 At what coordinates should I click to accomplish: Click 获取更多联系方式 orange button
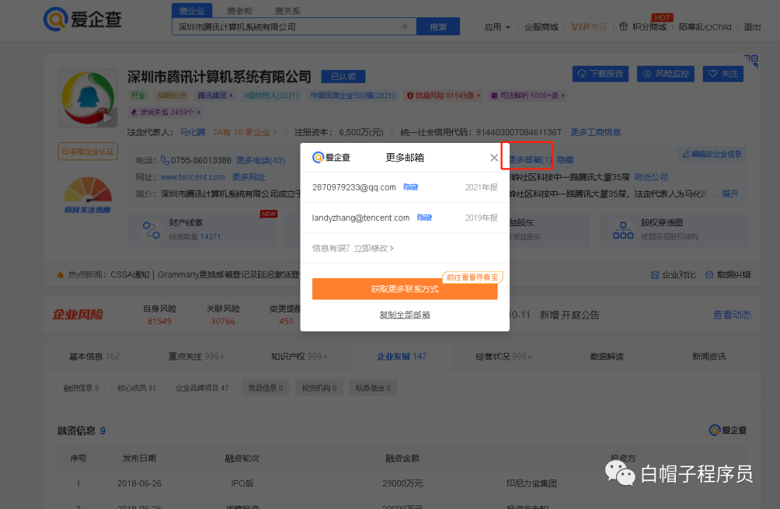pos(404,289)
